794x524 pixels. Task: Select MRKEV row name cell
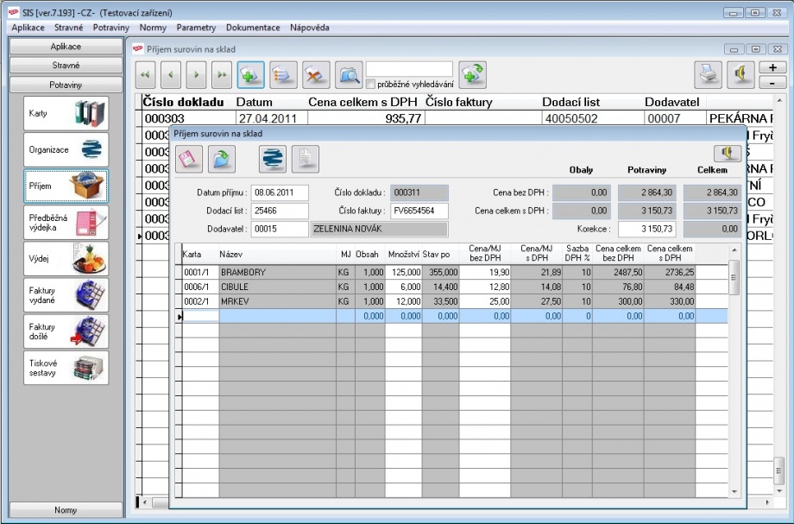tap(278, 302)
